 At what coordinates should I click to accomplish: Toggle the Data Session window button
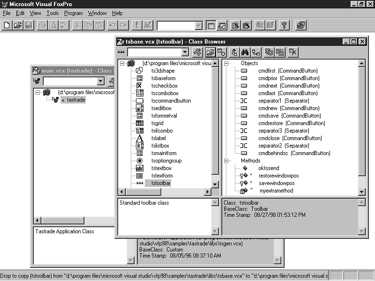click(222, 25)
